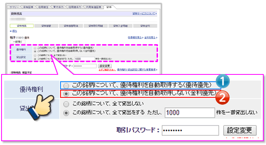Select the 買付余力 tab

58,7
